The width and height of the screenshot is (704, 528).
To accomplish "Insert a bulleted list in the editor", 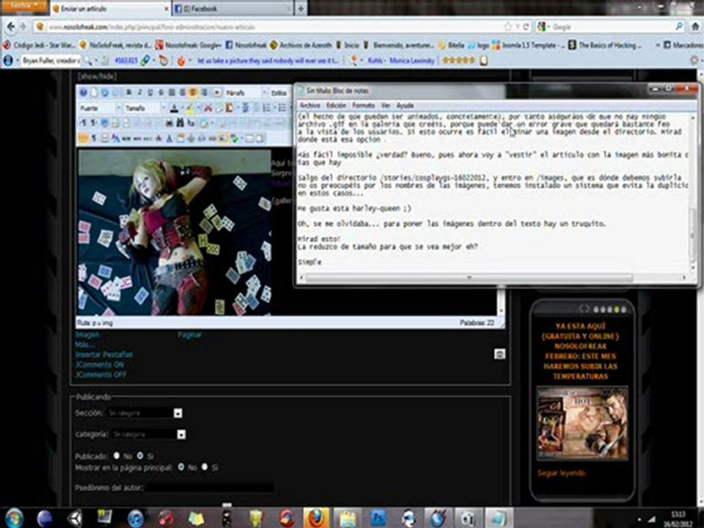I will pos(282,108).
